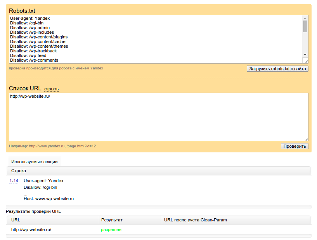Image resolution: width=317 pixels, height=240 pixels.
Task: Click the scroll-up arrow in the Robots.txt box
Action: pos(305,18)
